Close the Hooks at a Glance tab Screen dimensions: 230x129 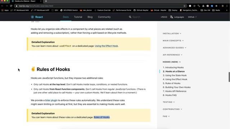[41, 1]
